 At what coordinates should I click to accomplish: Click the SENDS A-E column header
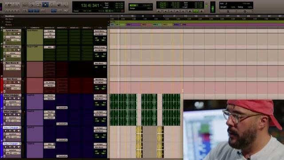point(74,28)
